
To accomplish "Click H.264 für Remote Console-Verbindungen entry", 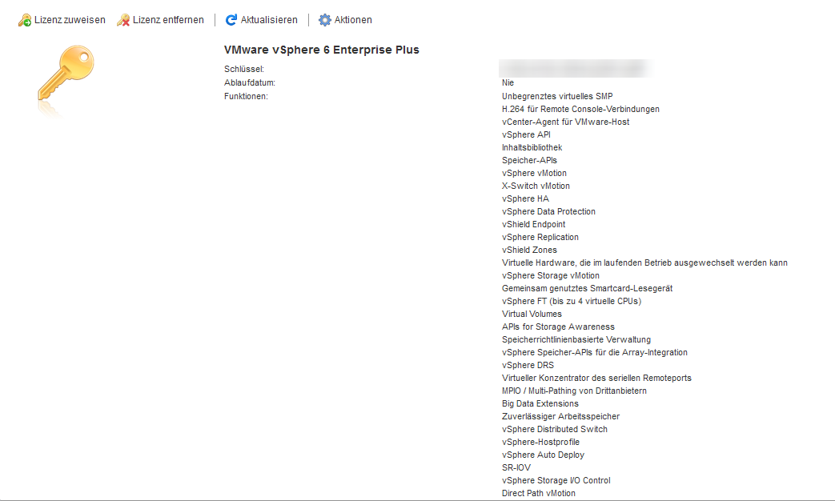I will pyautogui.click(x=580, y=109).
